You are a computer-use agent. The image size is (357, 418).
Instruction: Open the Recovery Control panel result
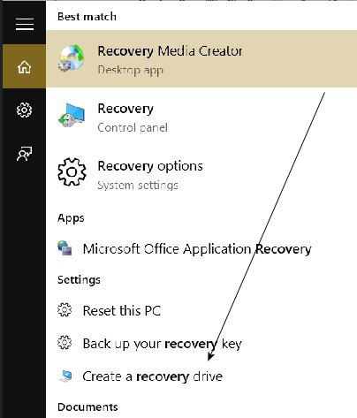coord(201,117)
